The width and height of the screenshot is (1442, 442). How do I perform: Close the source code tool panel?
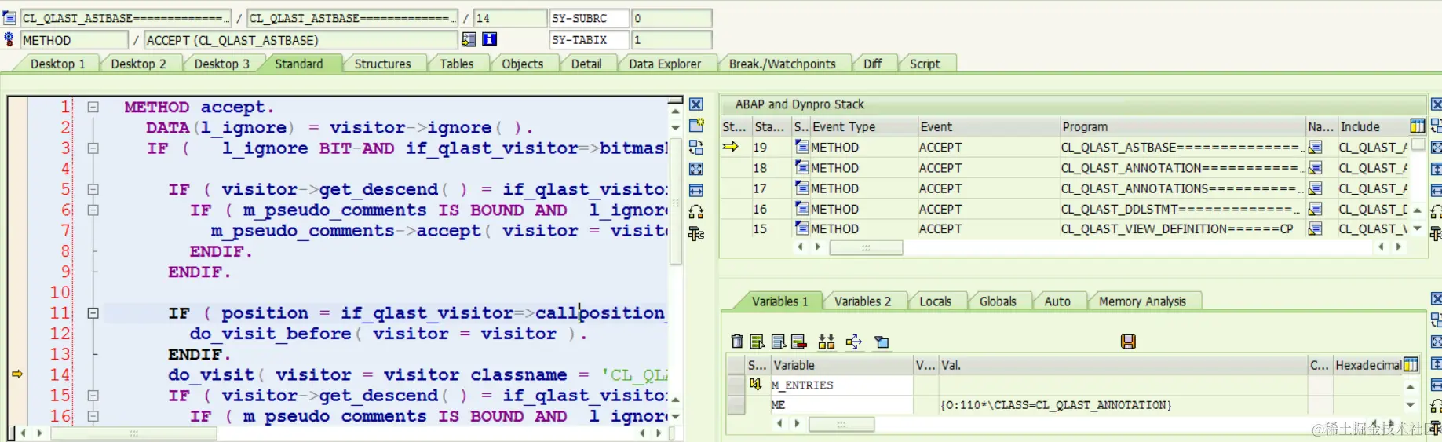coord(696,104)
